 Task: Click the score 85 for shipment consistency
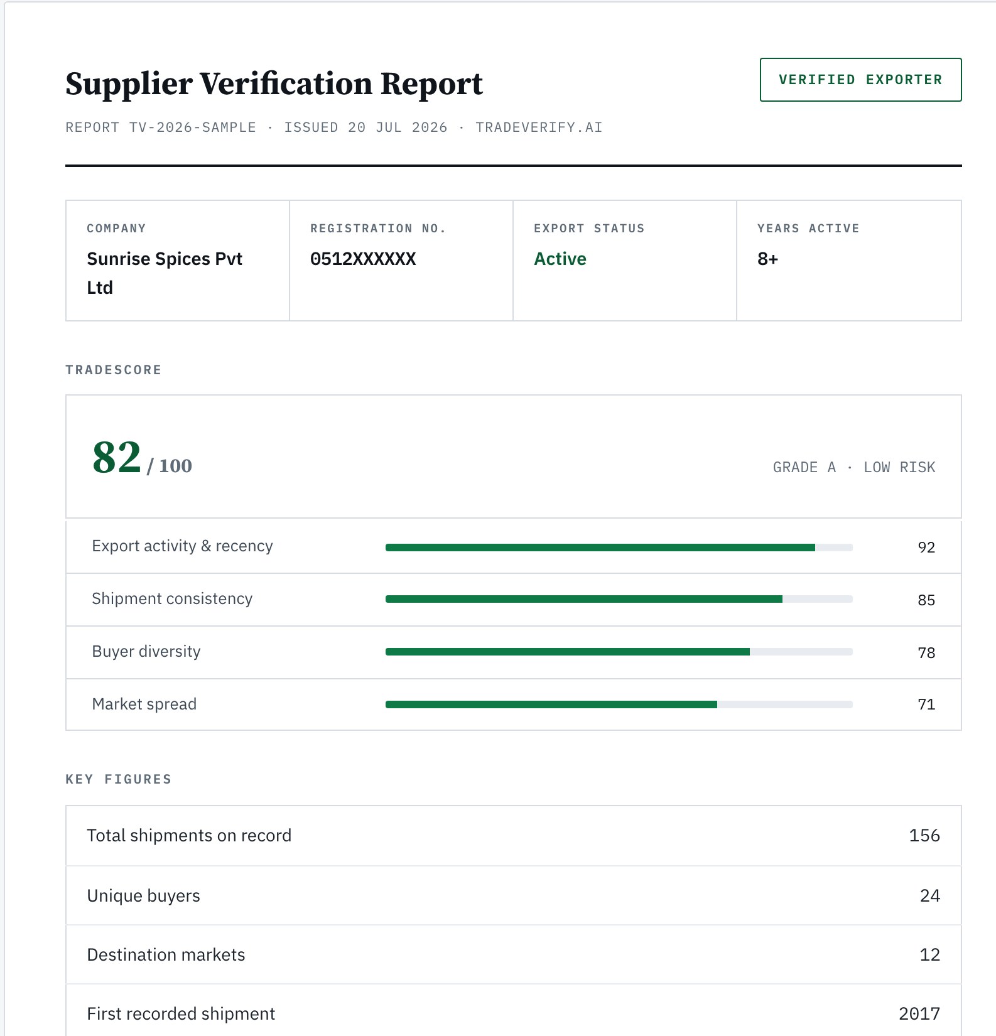coord(926,600)
